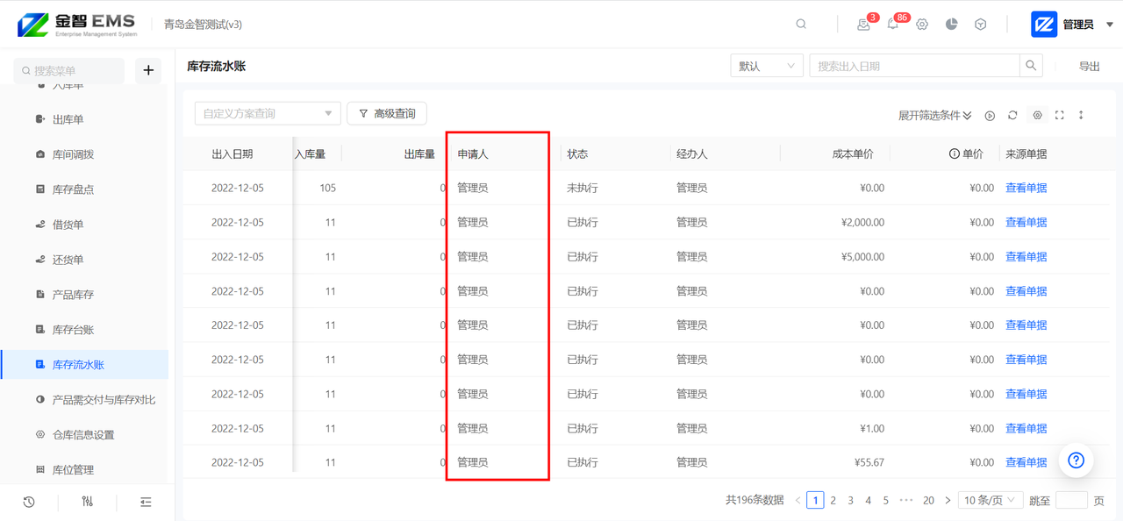Click the 出库单 menu icon

coord(40,119)
